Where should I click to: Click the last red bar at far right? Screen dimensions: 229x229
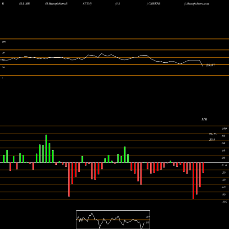203,168
